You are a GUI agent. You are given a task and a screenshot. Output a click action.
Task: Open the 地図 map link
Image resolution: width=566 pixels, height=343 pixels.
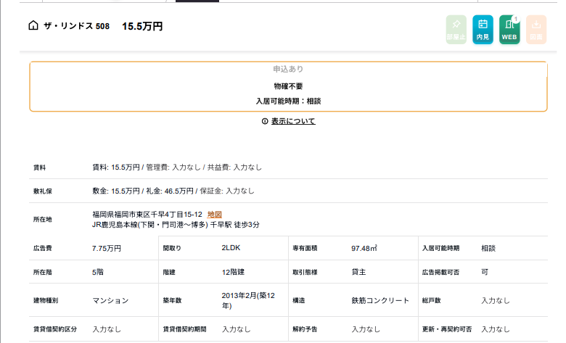tap(214, 214)
